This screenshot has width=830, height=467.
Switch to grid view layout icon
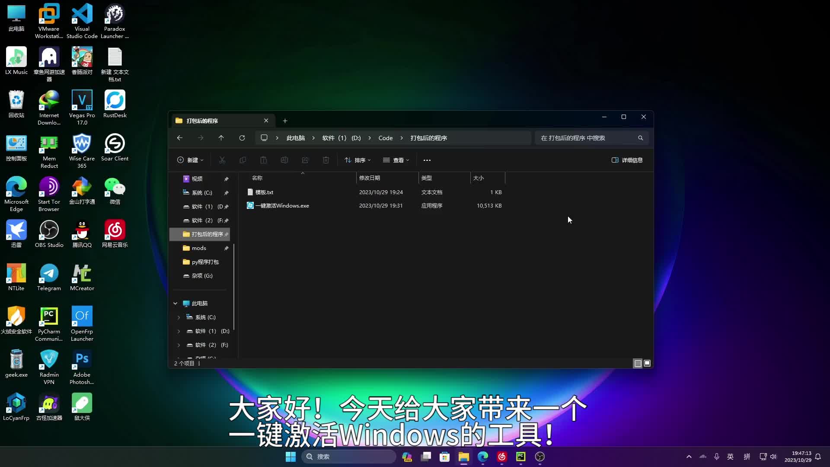point(647,363)
